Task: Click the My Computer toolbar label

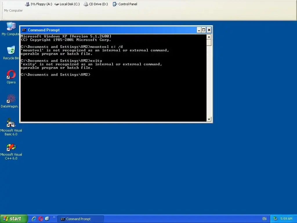Action: click(13, 10)
